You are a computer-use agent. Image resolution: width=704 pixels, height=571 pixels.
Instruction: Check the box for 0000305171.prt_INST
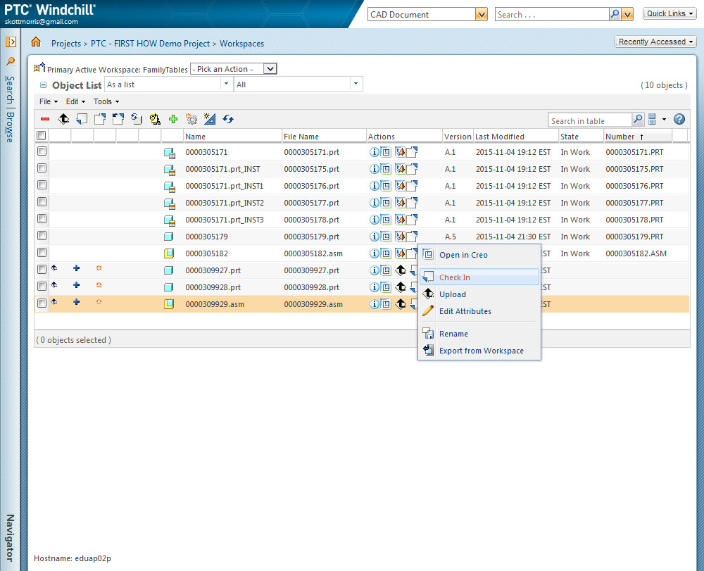pos(42,168)
